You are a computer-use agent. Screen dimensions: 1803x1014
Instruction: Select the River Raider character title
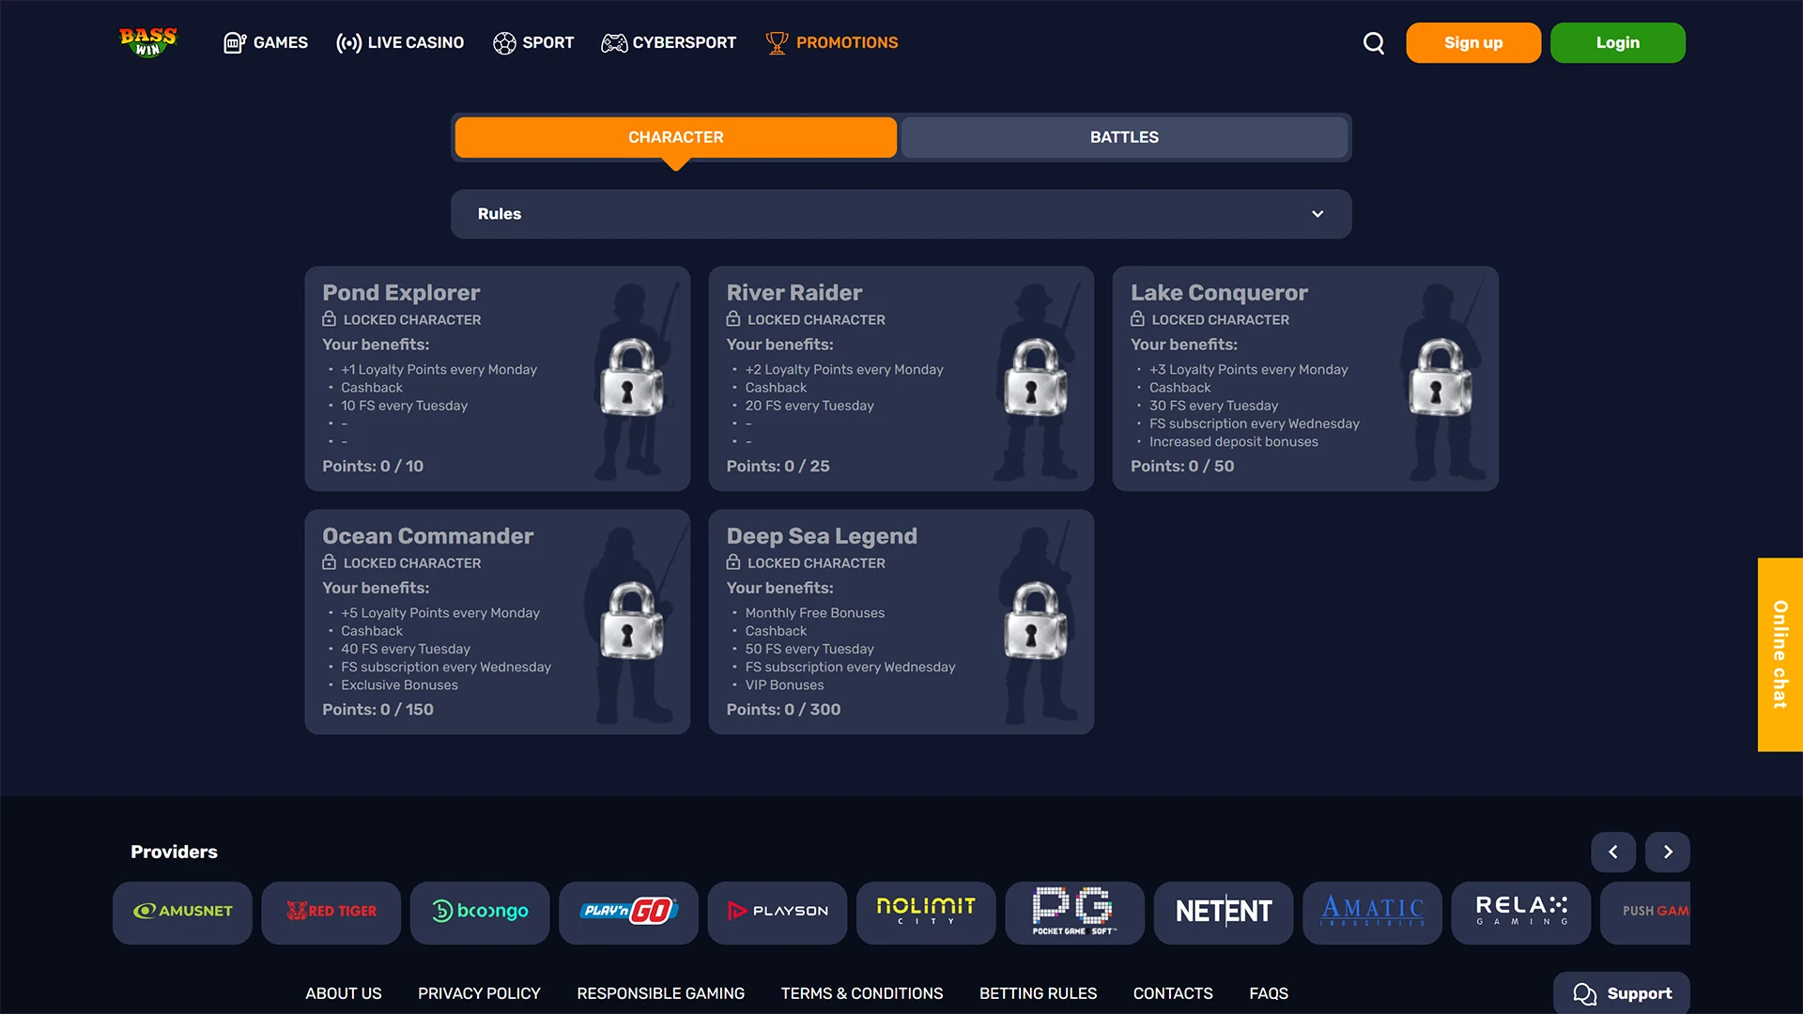tap(794, 293)
